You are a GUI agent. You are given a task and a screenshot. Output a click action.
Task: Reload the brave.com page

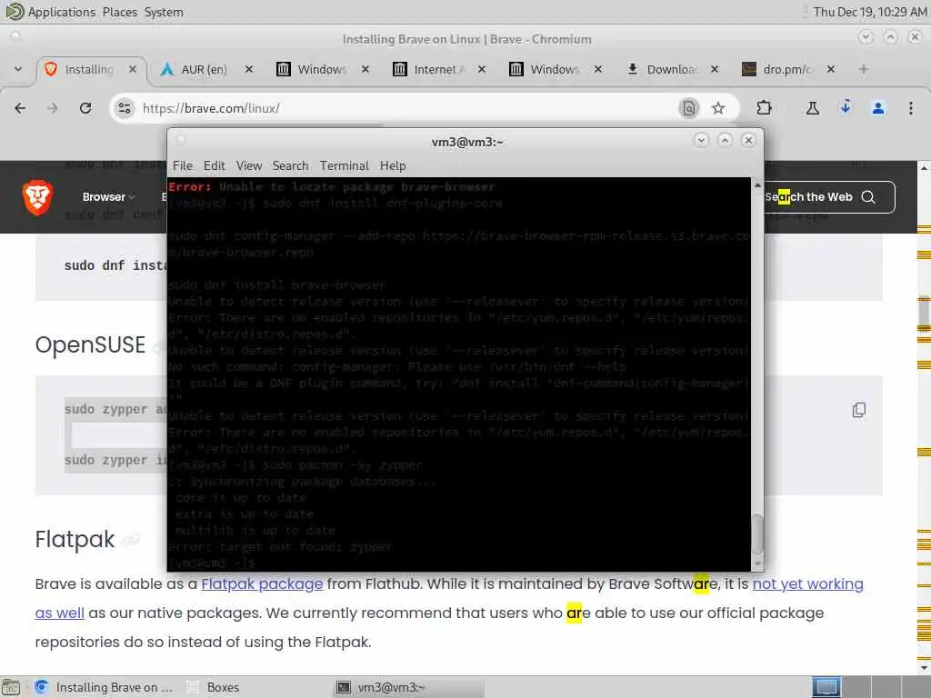point(85,108)
